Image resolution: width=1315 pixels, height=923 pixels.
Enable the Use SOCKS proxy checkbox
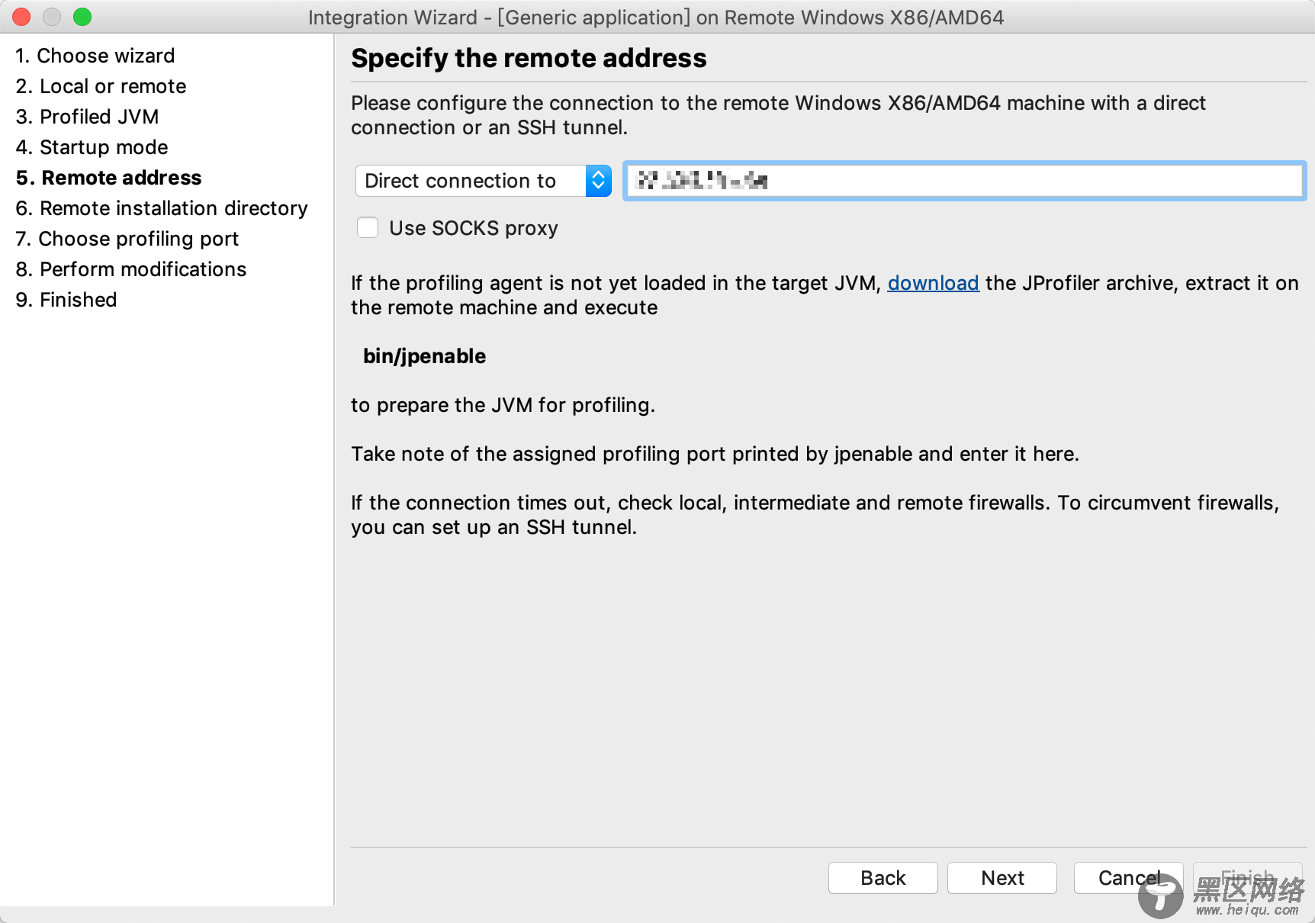pyautogui.click(x=368, y=228)
